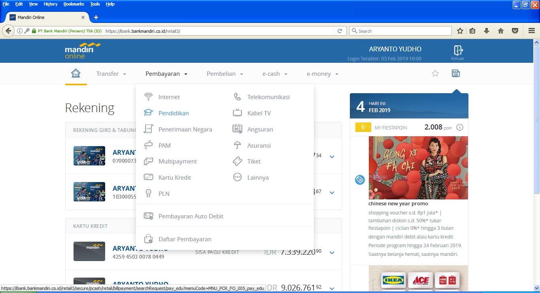Expand account 0700073 details chevron
540x293 pixels.
[x=332, y=157]
